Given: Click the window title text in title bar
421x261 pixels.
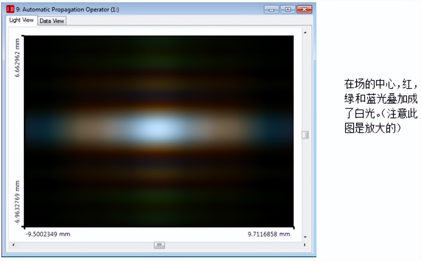Looking at the screenshot, I should click(67, 10).
